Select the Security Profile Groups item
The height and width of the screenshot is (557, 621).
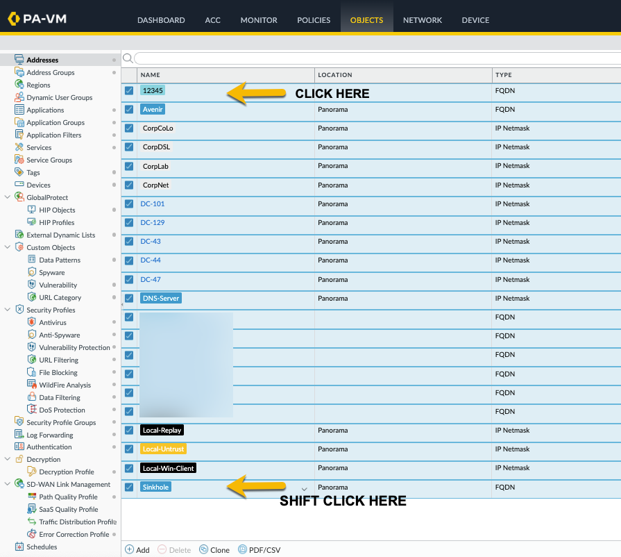tap(61, 422)
